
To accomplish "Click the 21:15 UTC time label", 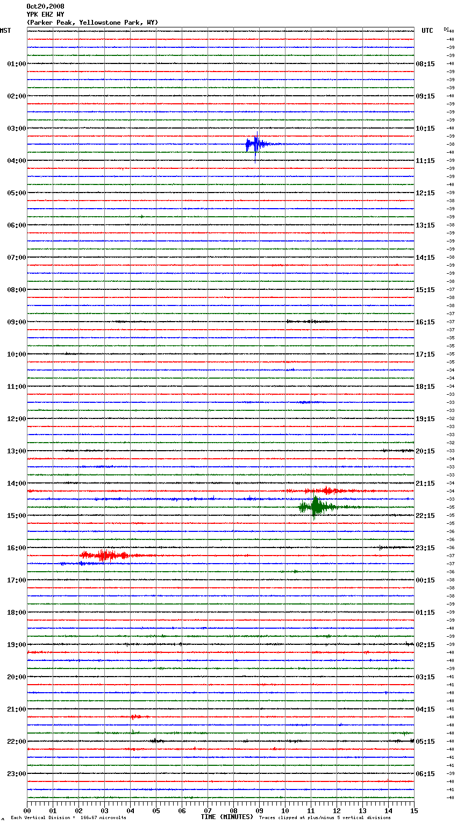I will [x=425, y=483].
